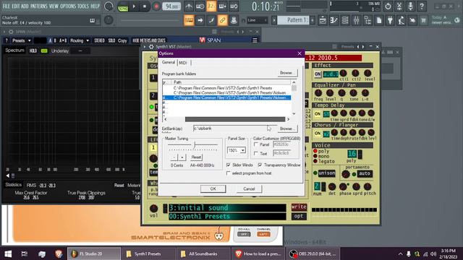The width and height of the screenshot is (463, 260).
Task: Select the legato voice mode radio
Action: click(315, 161)
